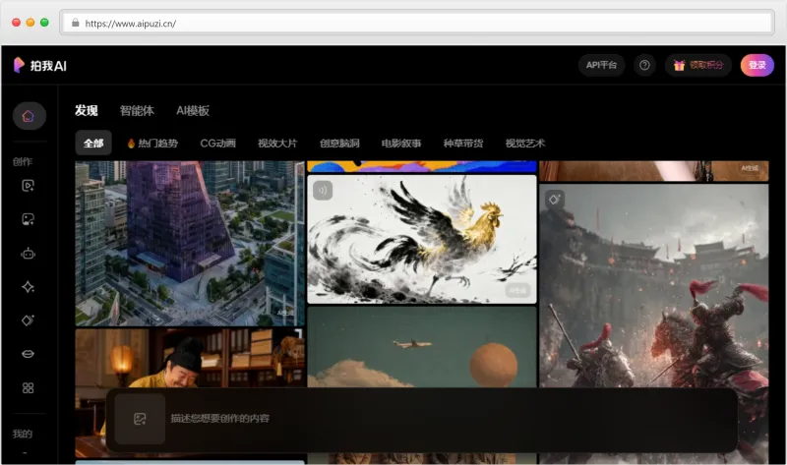The height and width of the screenshot is (465, 787).
Task: Click the image upload icon in prompt box
Action: [x=140, y=419]
